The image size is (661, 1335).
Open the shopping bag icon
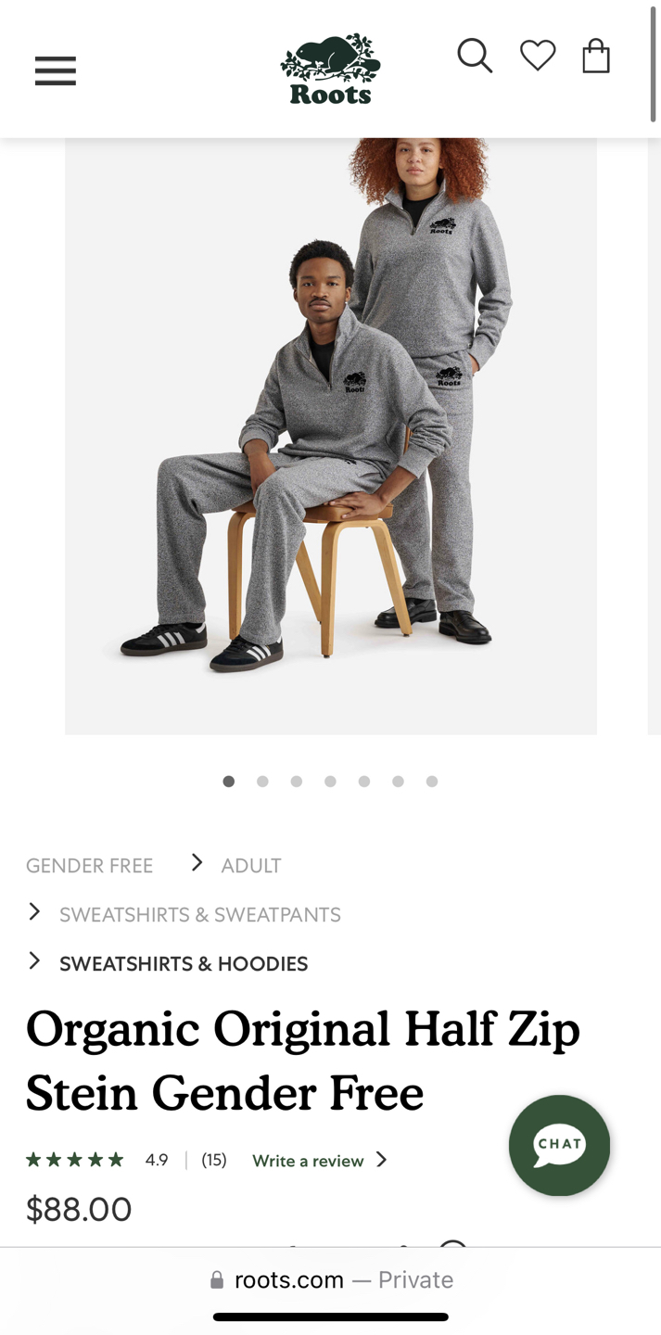[596, 56]
